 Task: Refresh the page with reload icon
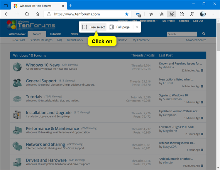[27, 14]
